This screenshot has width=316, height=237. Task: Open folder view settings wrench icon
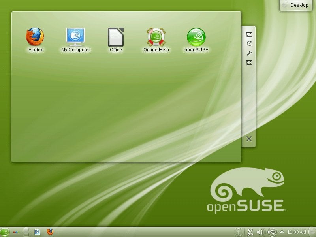(249, 53)
